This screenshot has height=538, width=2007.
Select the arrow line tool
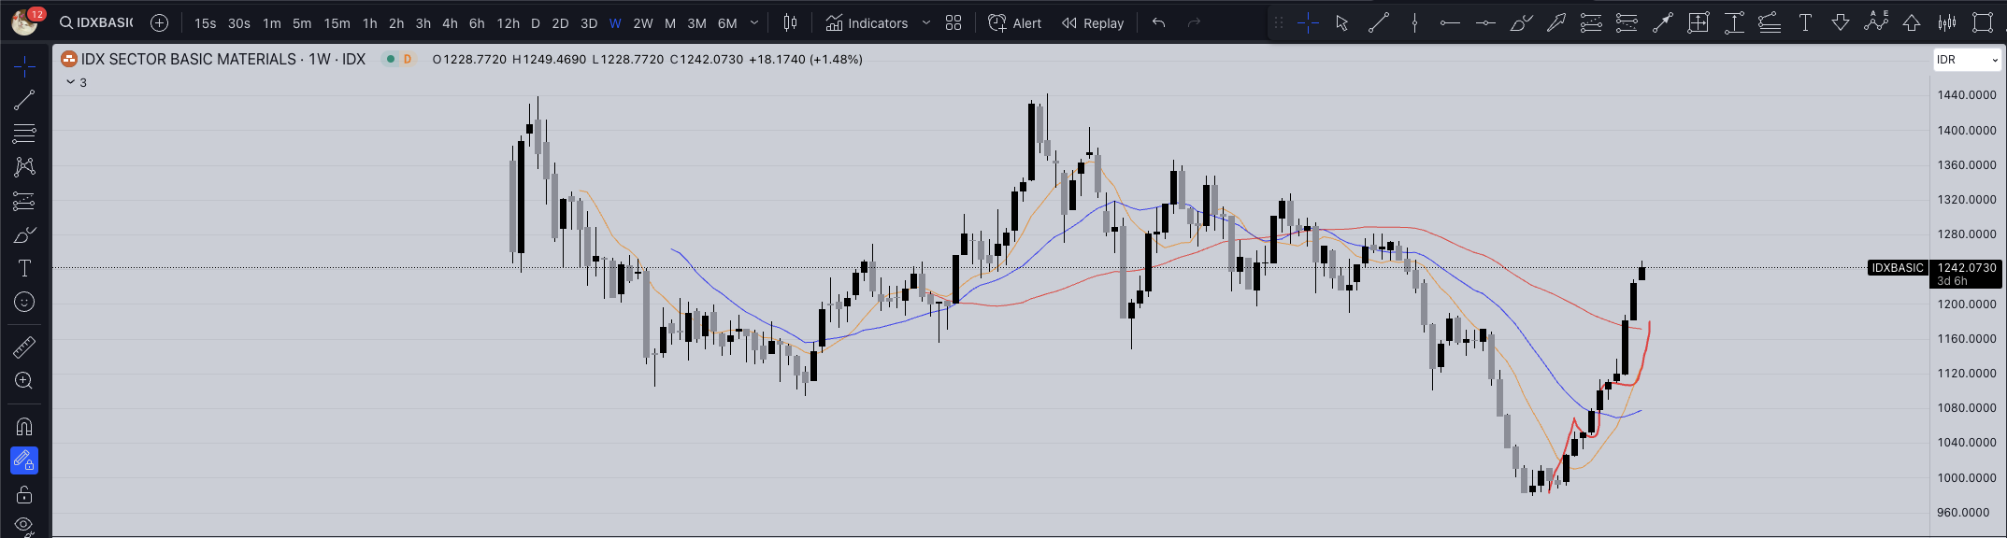1662,23
